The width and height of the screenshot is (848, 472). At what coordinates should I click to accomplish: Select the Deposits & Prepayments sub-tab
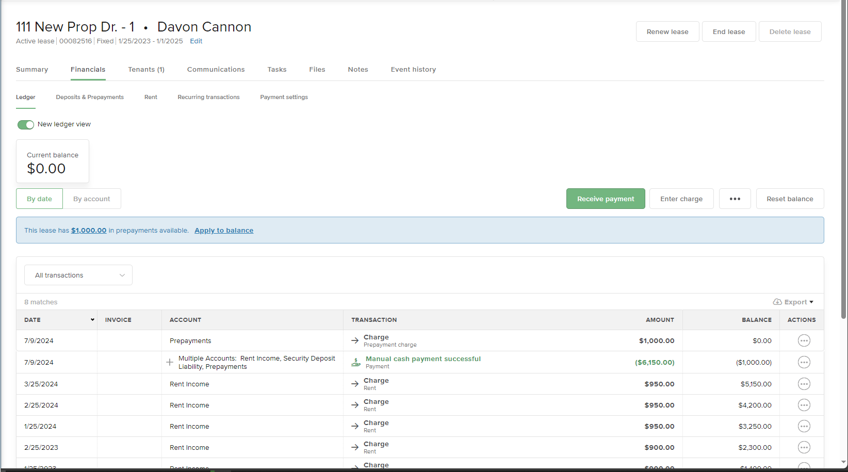(90, 97)
